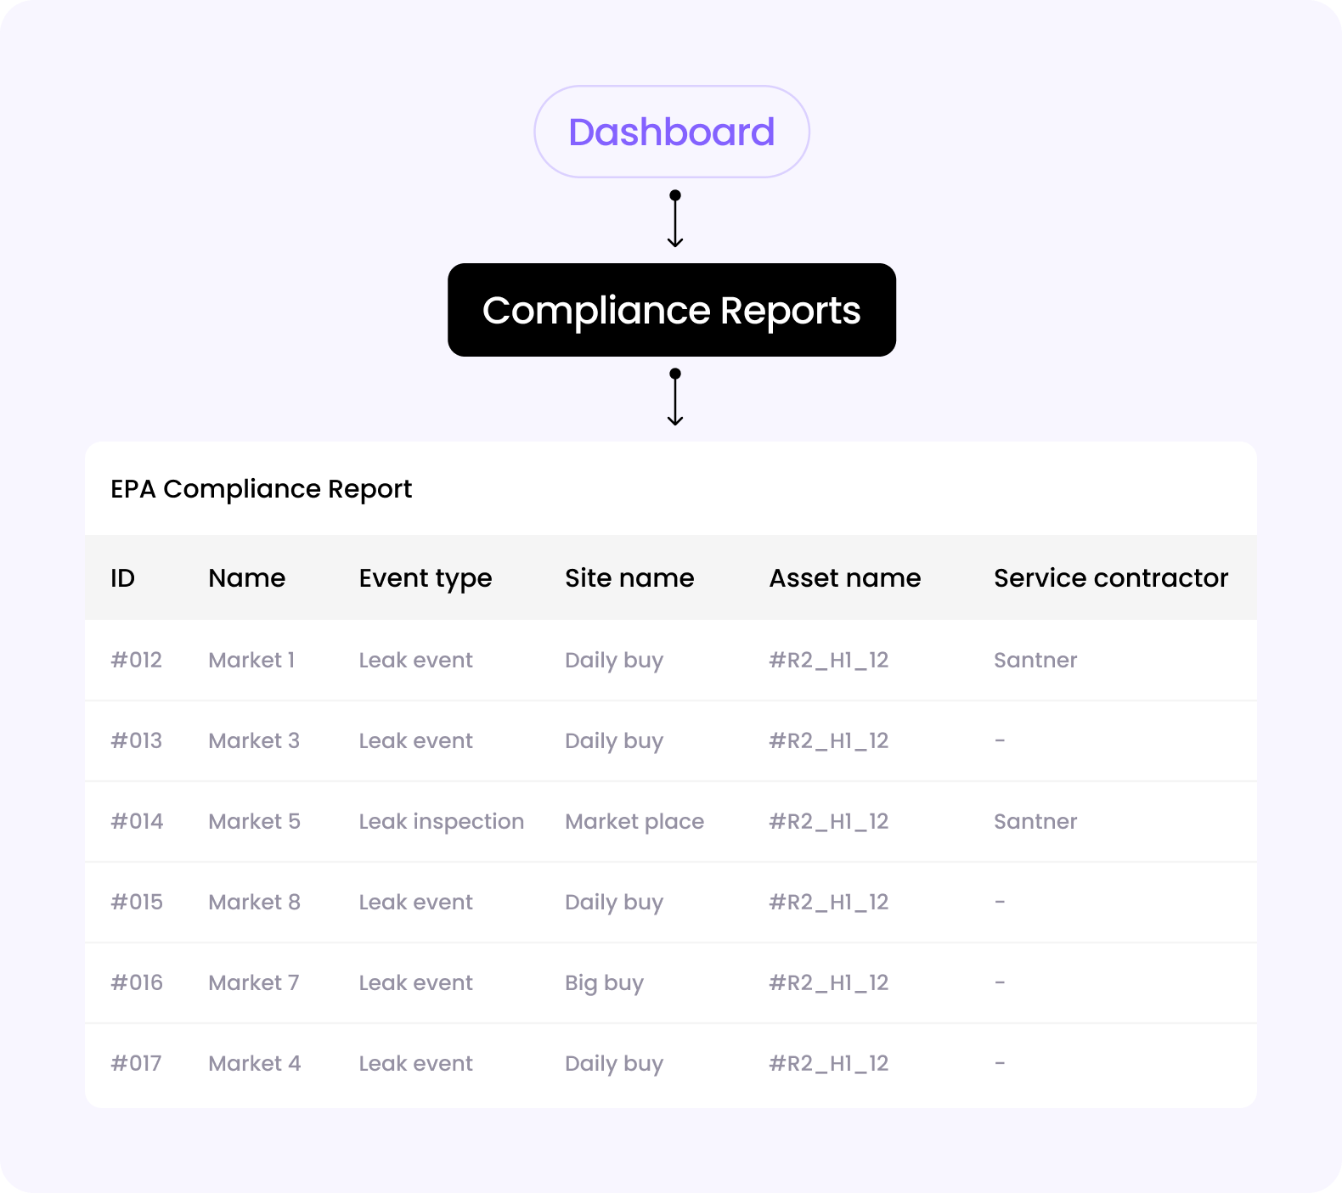Viewport: 1342px width, 1193px height.
Task: Sort by the Name column header
Action: coord(246,578)
